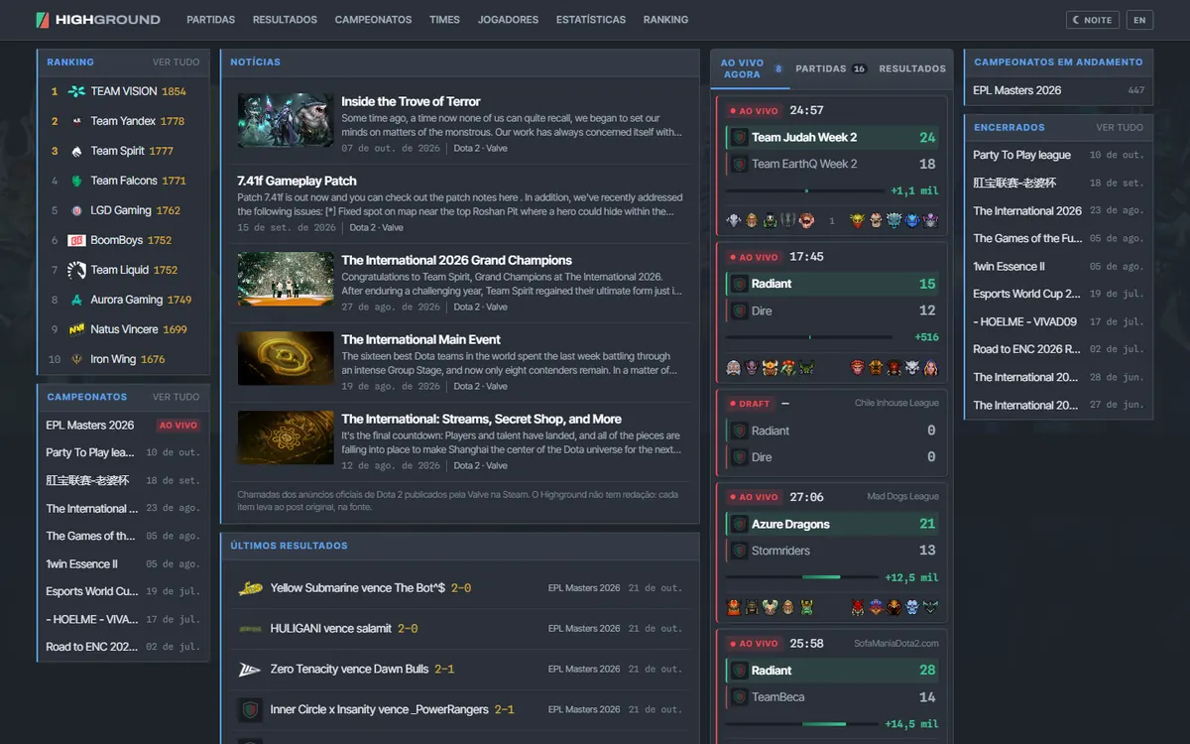Click Azure Dragons shield icon
The height and width of the screenshot is (744, 1190).
[x=739, y=524]
